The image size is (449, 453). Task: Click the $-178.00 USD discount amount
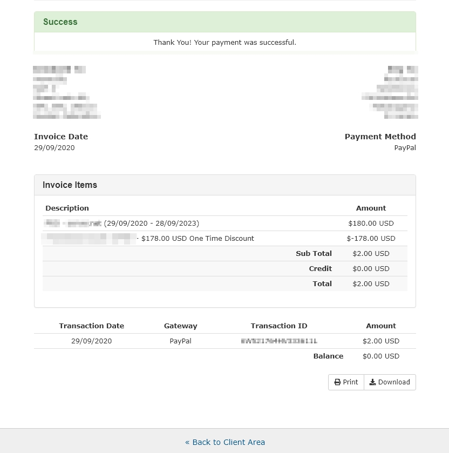(371, 238)
